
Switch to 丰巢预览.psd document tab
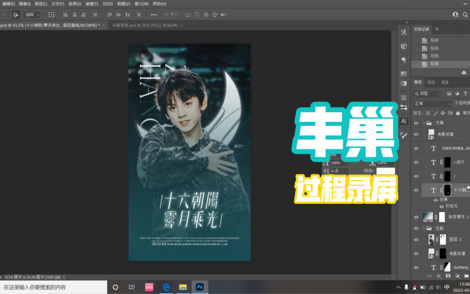(145, 25)
